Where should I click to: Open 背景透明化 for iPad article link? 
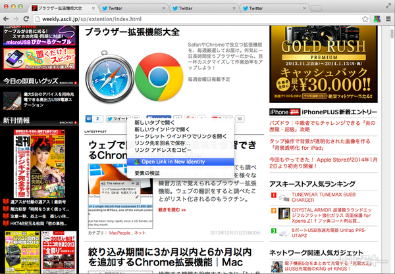point(320,145)
